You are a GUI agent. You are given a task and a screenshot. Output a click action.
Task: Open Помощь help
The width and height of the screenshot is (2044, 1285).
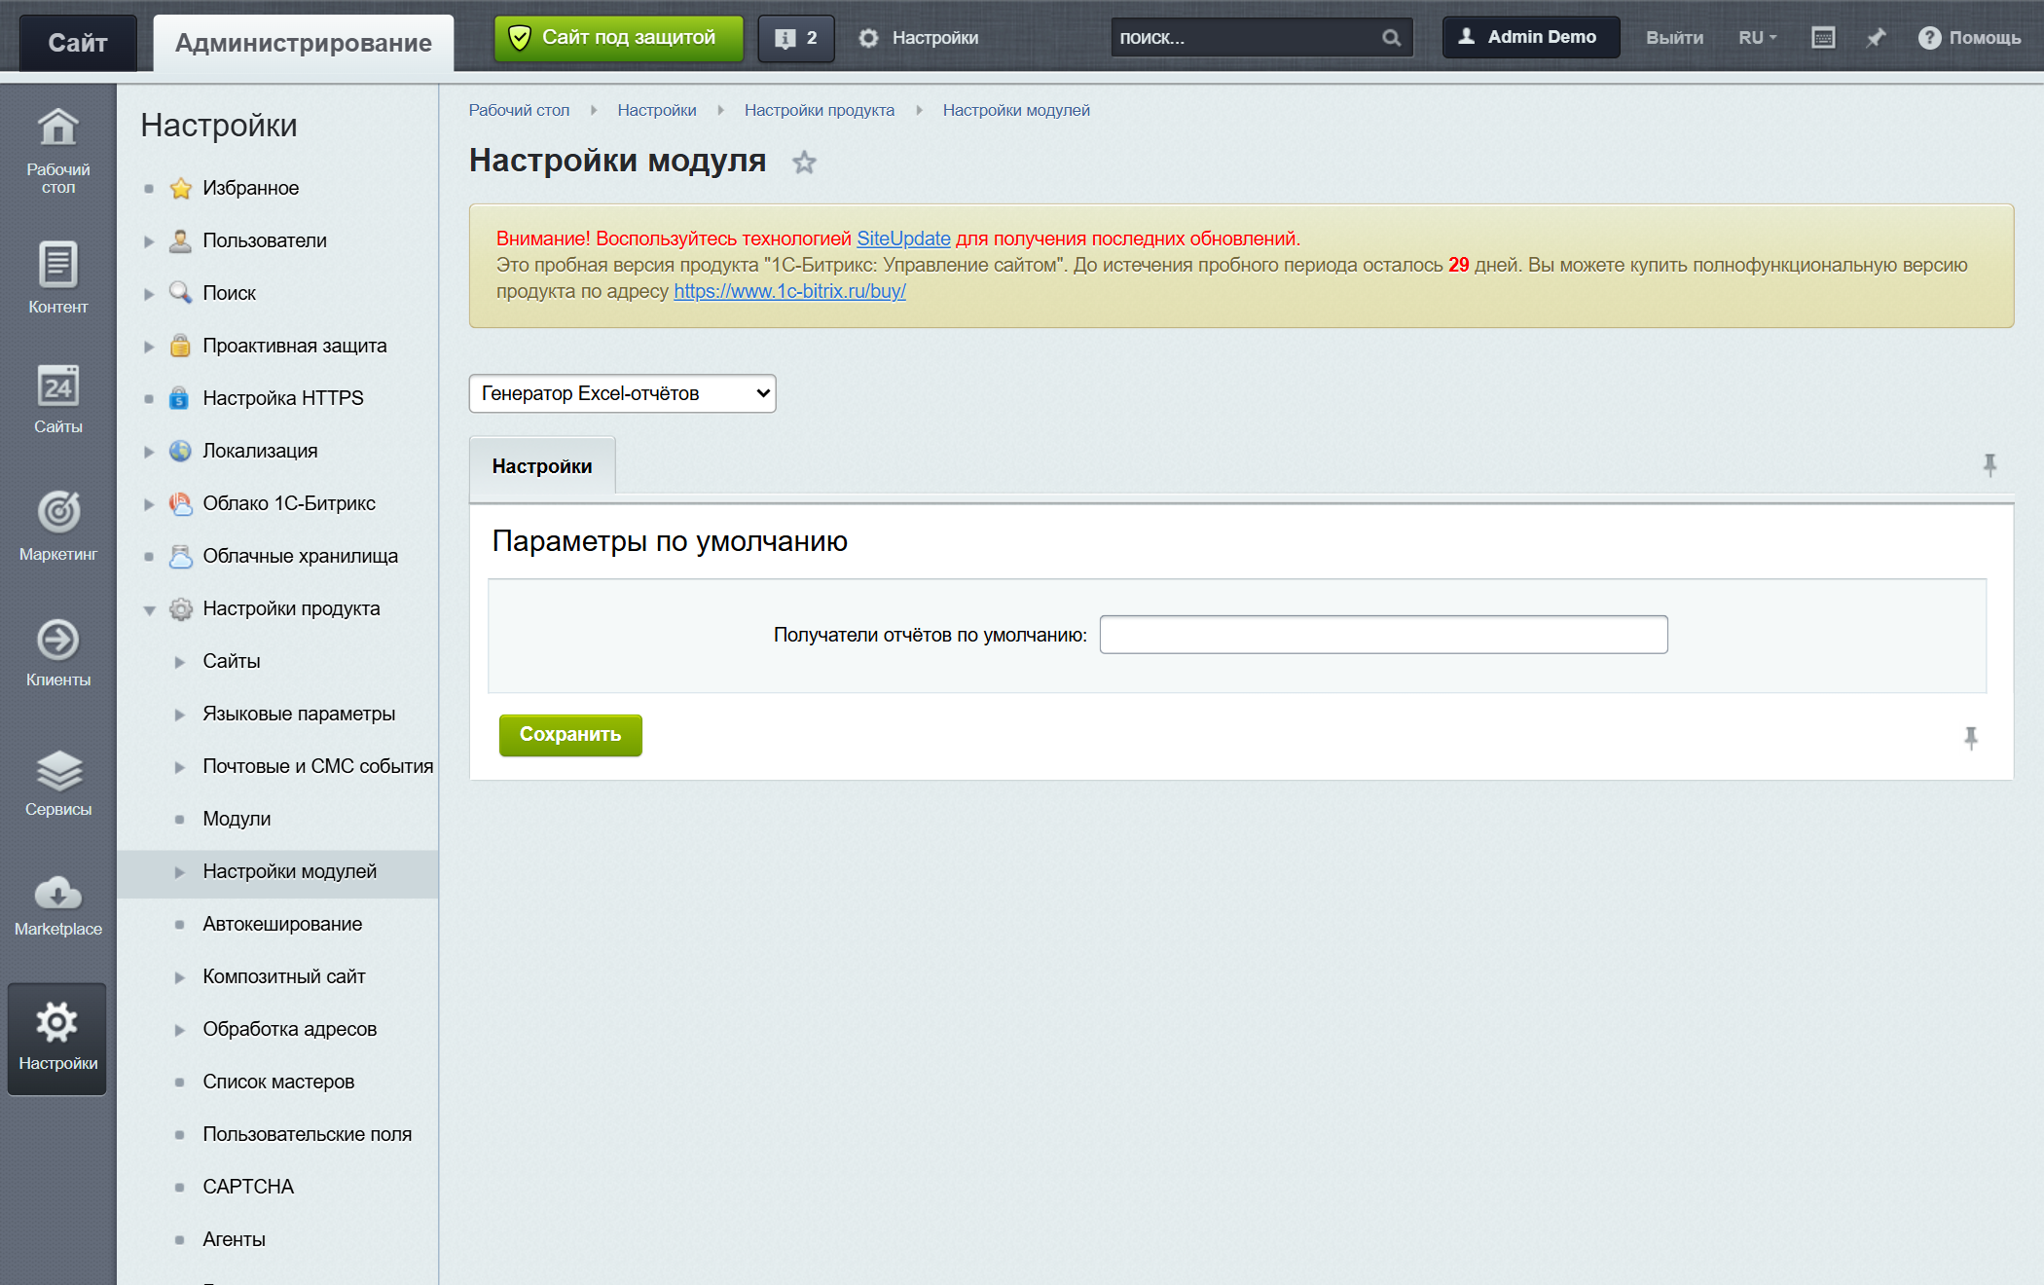click(1969, 38)
